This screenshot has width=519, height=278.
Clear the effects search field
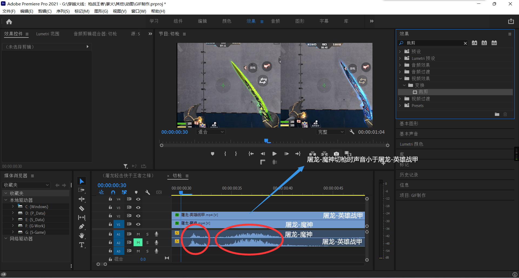465,43
